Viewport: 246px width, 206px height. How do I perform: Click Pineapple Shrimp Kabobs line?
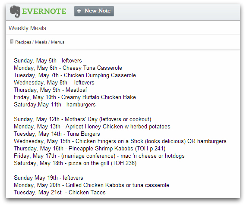[x=90, y=148]
